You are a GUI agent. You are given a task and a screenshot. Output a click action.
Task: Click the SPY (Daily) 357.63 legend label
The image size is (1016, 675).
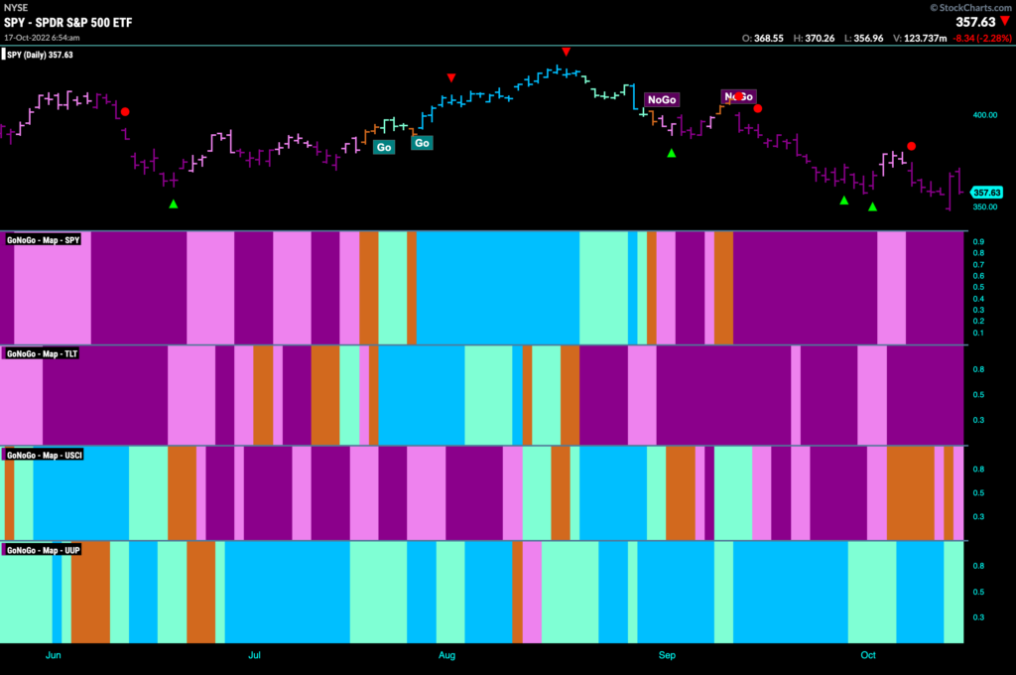[x=38, y=55]
